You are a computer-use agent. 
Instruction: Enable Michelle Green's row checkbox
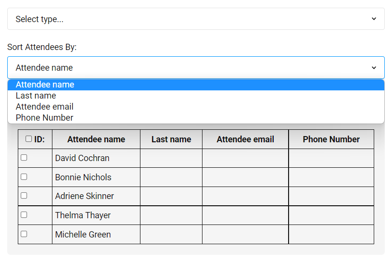point(24,234)
